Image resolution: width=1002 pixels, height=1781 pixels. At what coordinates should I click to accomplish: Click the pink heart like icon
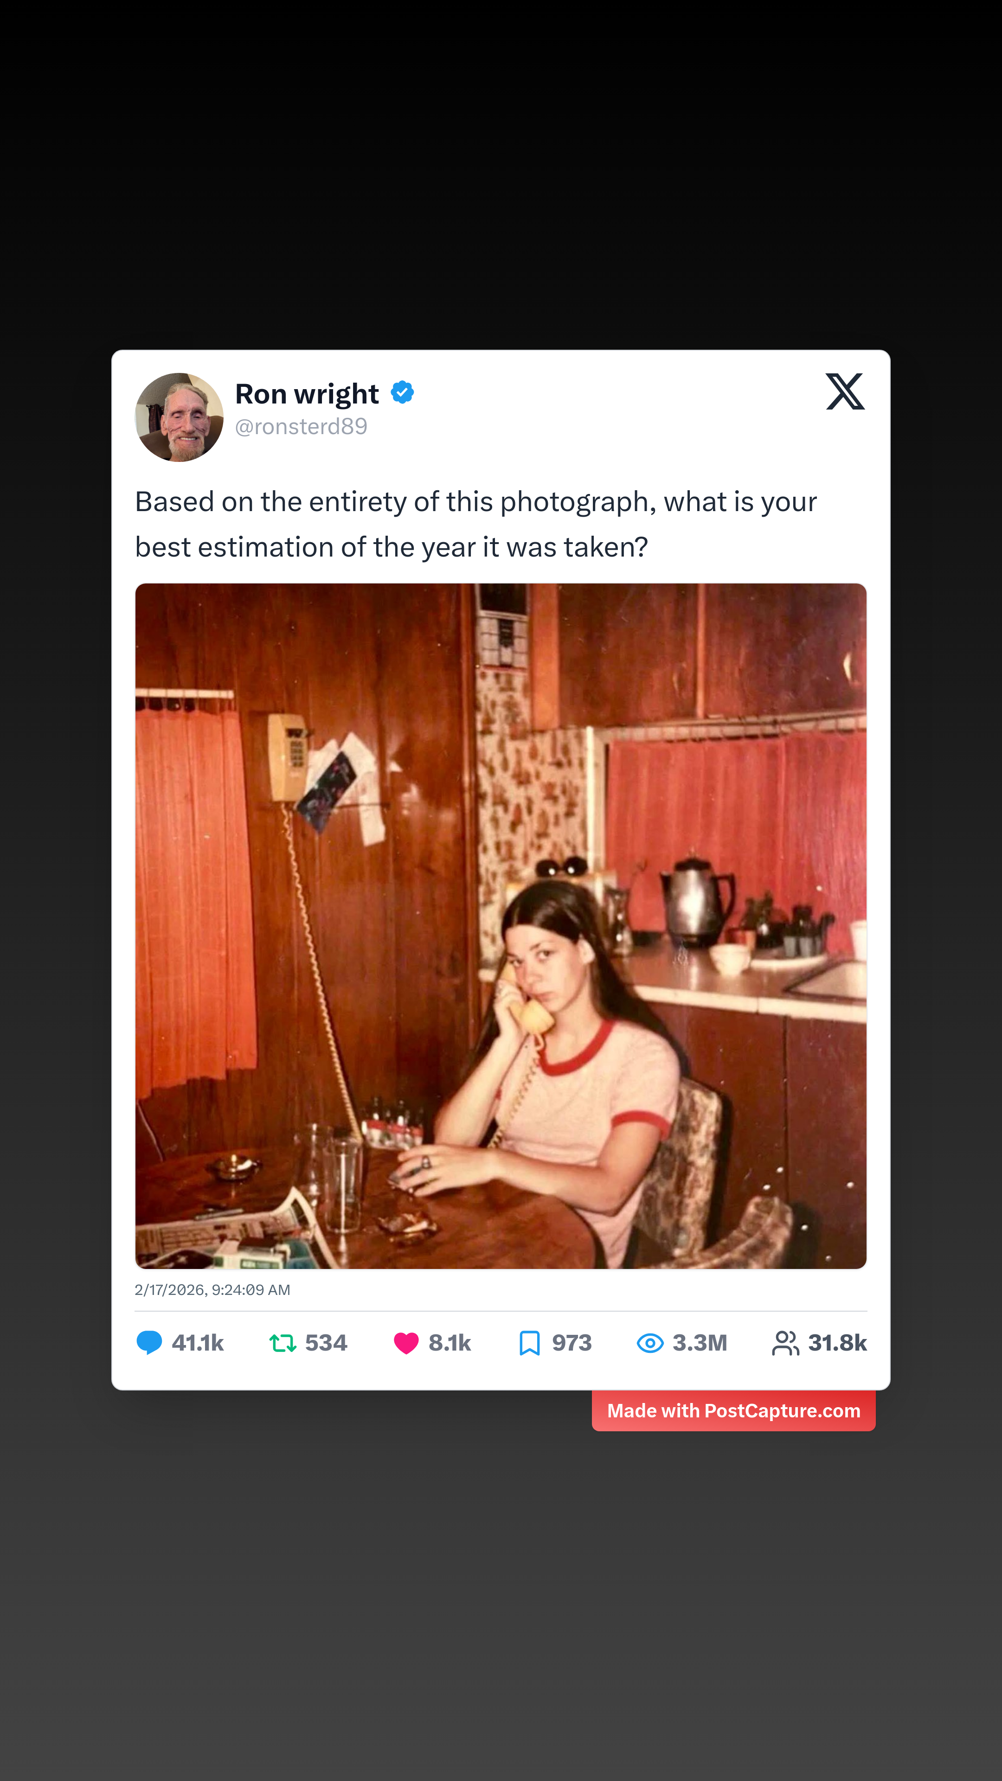pyautogui.click(x=406, y=1343)
